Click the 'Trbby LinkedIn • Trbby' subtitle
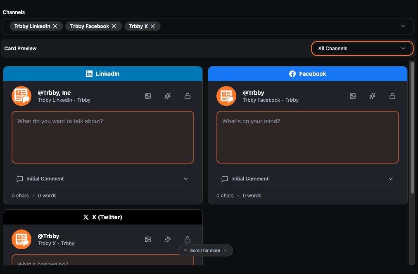418x274 pixels. (64, 100)
